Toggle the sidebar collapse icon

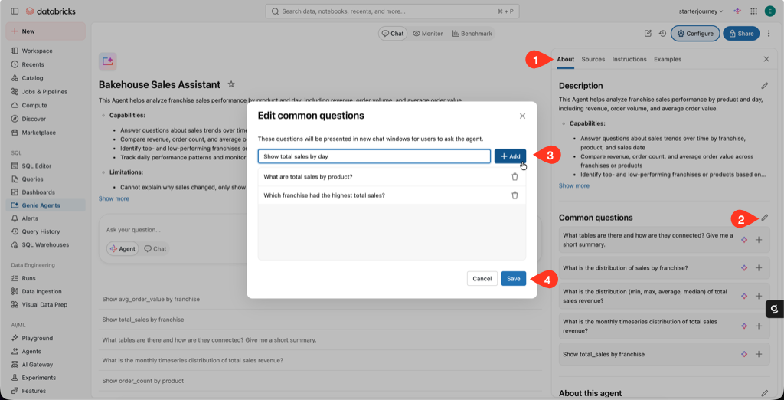coord(15,11)
